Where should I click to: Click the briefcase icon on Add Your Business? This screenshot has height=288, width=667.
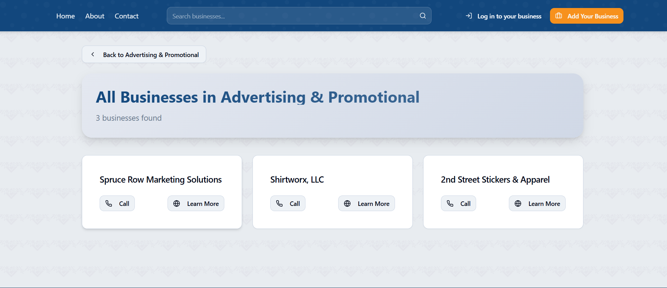[559, 16]
